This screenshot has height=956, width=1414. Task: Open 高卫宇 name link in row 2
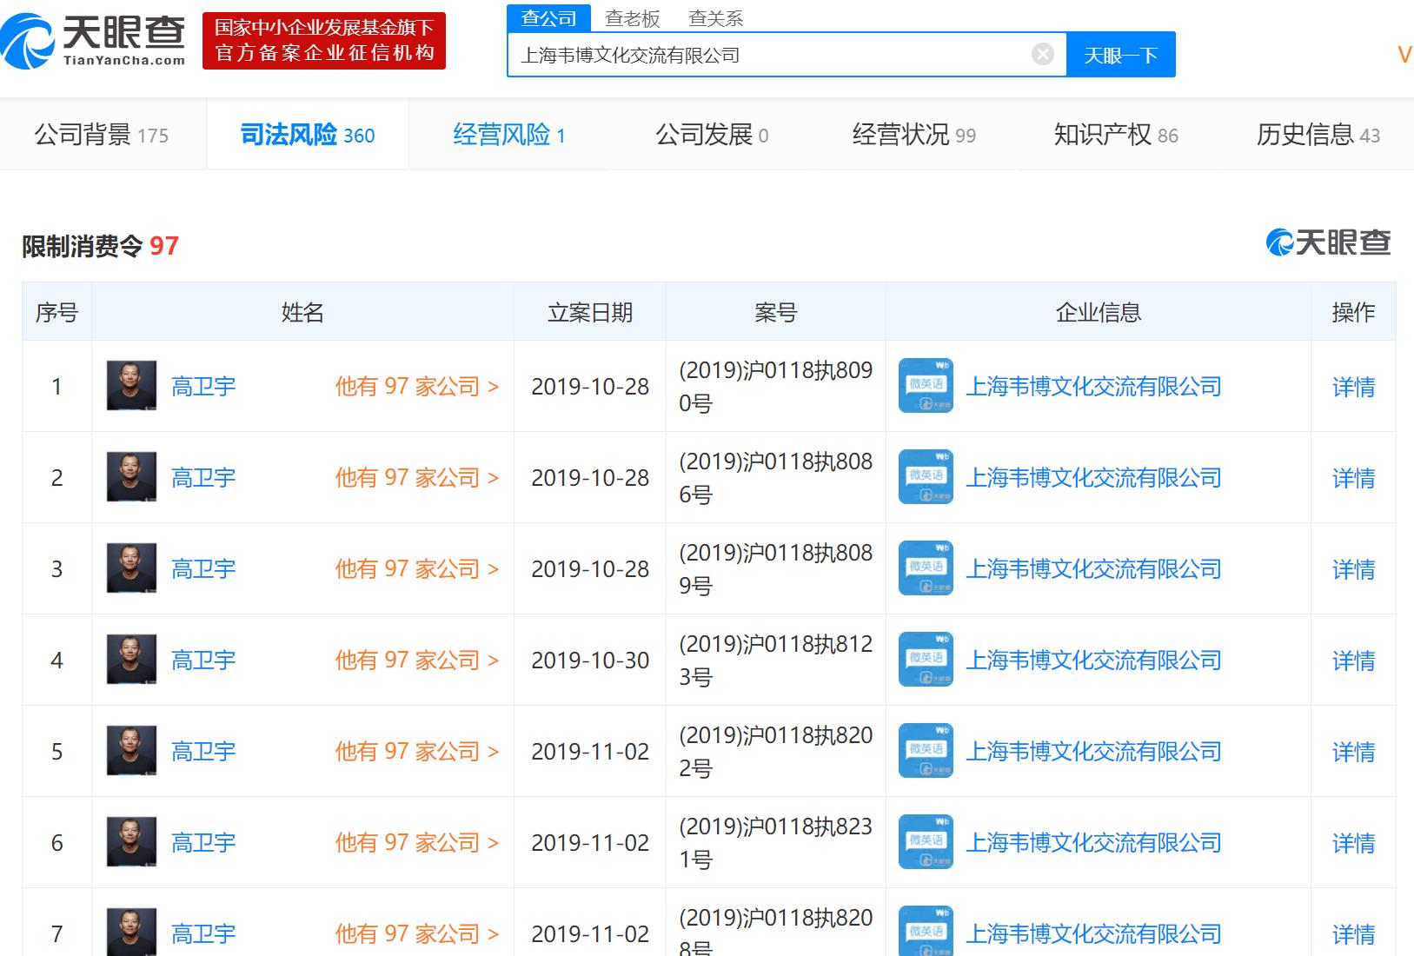tap(203, 478)
